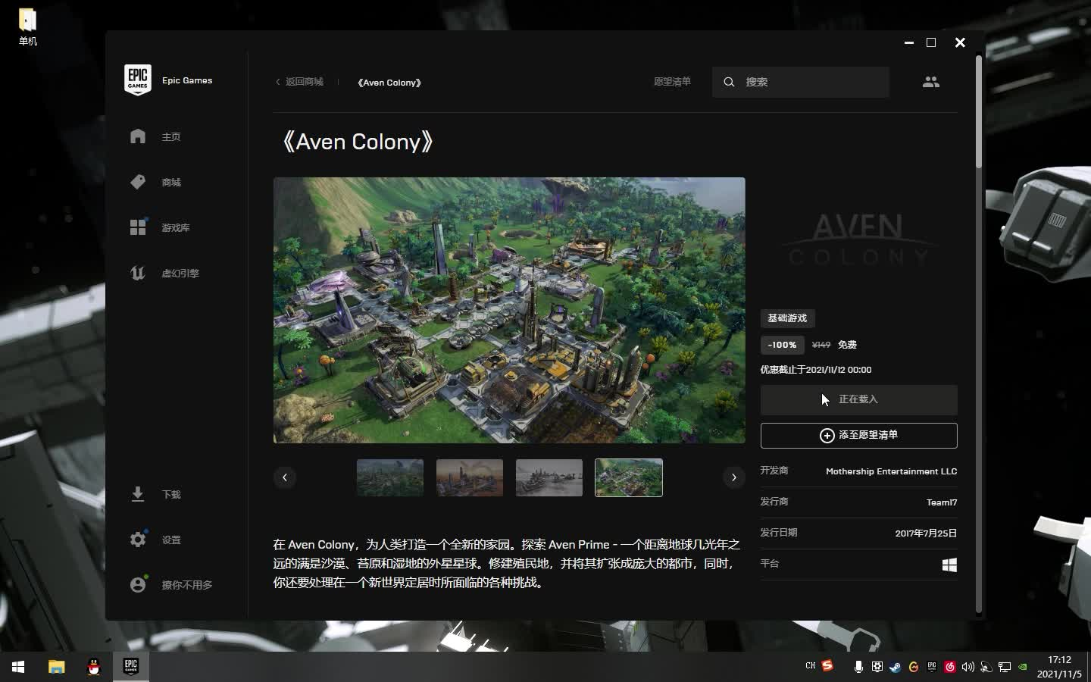The image size is (1091, 682).
Task: Open NetEase Cloud Music tray icon
Action: 949,667
